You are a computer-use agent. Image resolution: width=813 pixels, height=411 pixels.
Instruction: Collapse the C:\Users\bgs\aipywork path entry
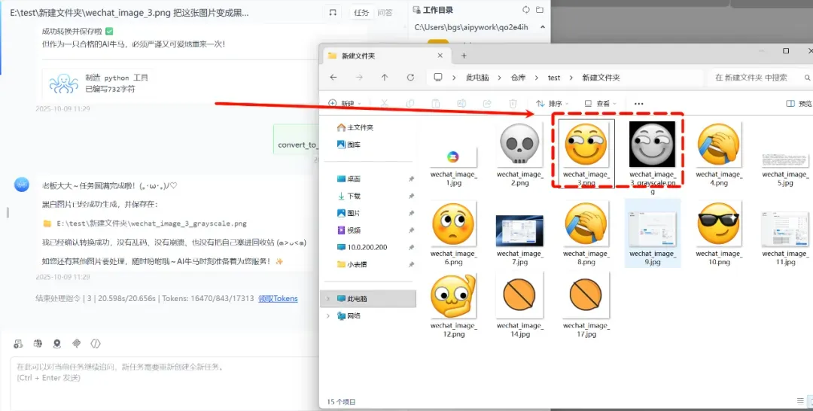point(542,27)
